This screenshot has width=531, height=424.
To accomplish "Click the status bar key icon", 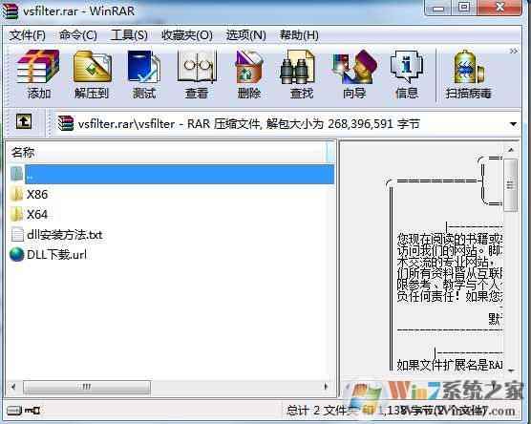I will point(32,411).
